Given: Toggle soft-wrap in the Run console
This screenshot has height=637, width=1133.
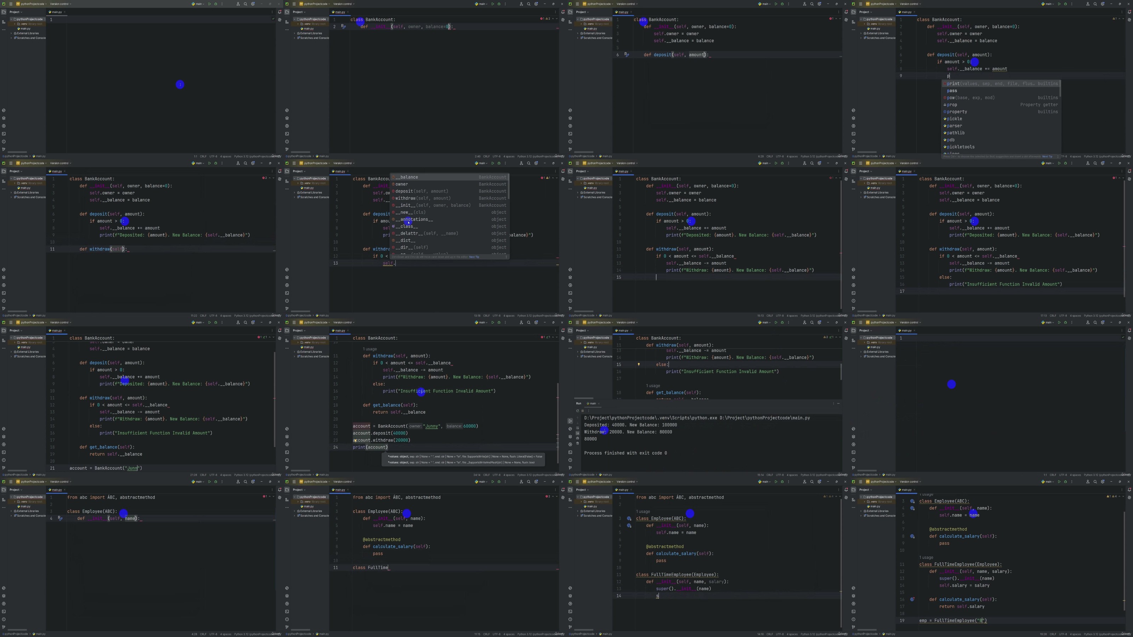Looking at the screenshot, I should (578, 428).
